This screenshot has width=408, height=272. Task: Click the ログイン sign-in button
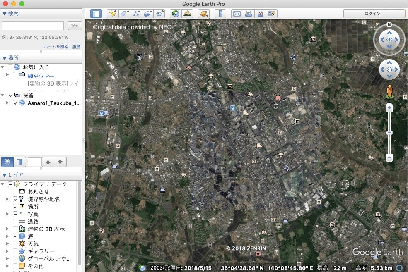[x=374, y=14]
